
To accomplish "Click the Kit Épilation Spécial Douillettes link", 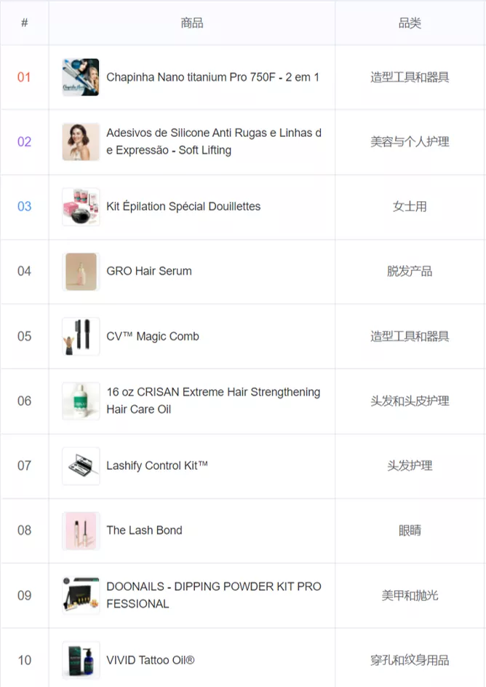I will point(183,206).
